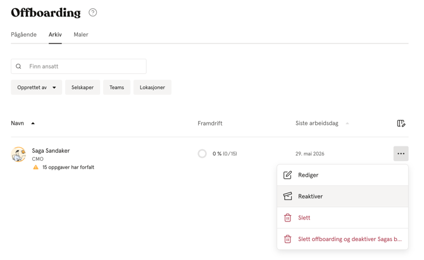Click into the Finn ansatt search field
This screenshot has height=260, width=424.
click(x=78, y=66)
